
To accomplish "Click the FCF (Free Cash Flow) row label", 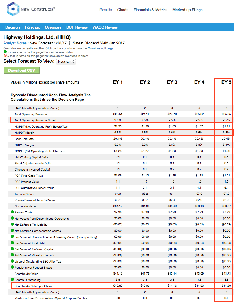I will 29,176.
